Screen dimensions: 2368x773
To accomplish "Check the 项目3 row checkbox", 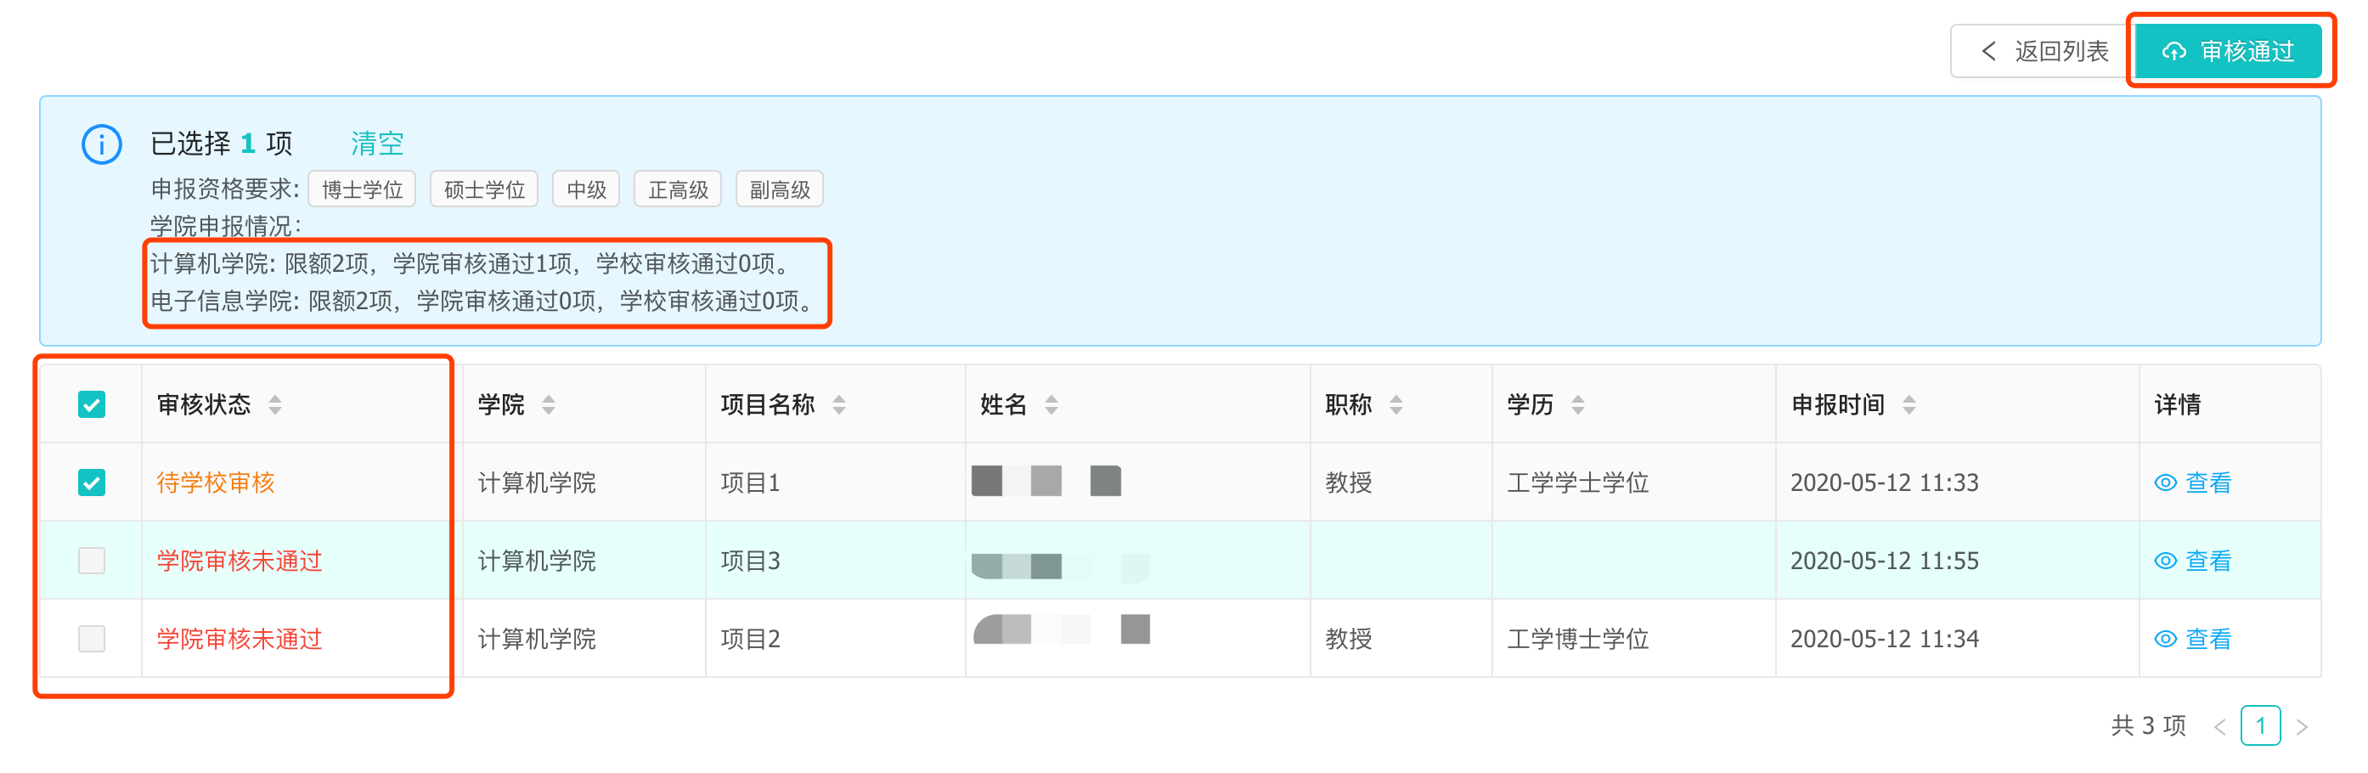I will point(92,561).
